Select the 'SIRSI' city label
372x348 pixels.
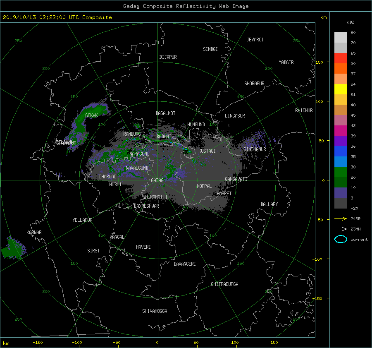click(x=93, y=251)
